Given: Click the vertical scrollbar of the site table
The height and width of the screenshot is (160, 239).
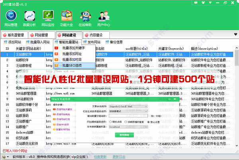Looking at the screenshot, I should [237, 100].
